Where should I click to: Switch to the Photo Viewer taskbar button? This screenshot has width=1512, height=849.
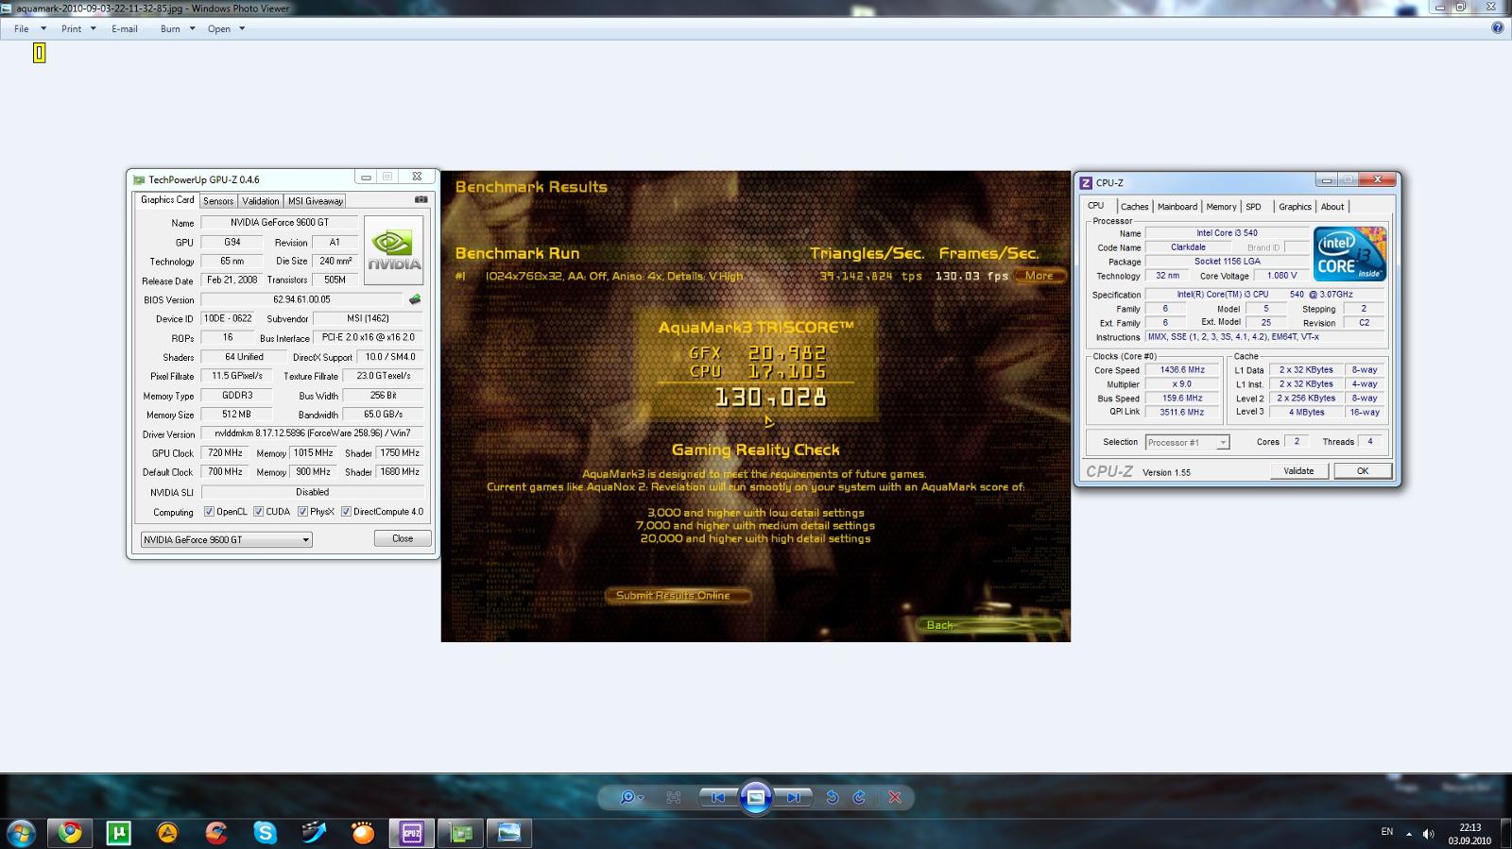tap(509, 833)
